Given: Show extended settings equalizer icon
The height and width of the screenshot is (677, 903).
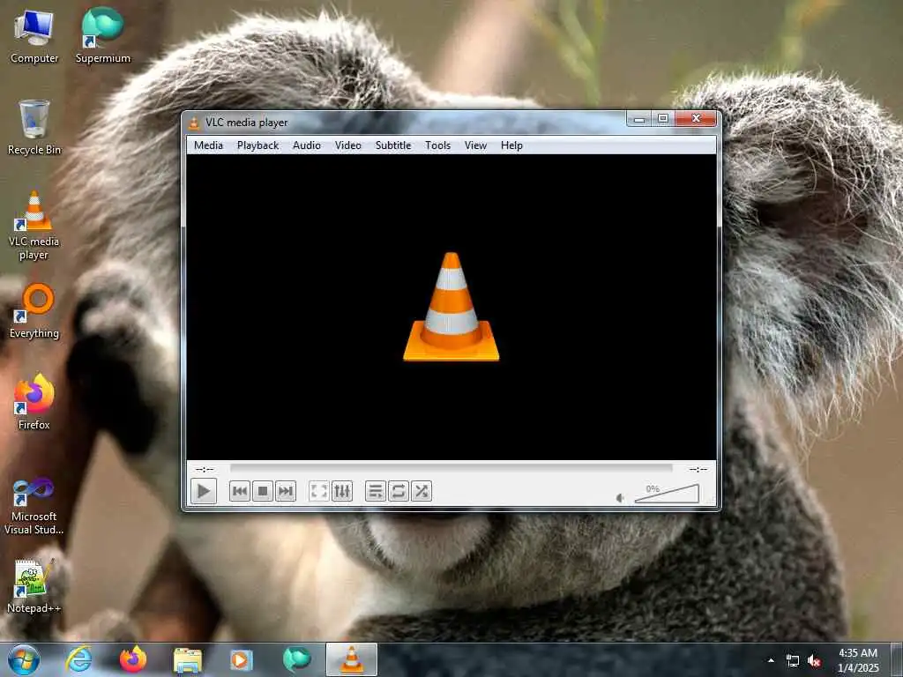Looking at the screenshot, I should click(342, 491).
